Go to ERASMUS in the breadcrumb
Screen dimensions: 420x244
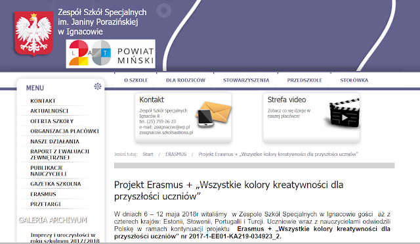tap(176, 154)
